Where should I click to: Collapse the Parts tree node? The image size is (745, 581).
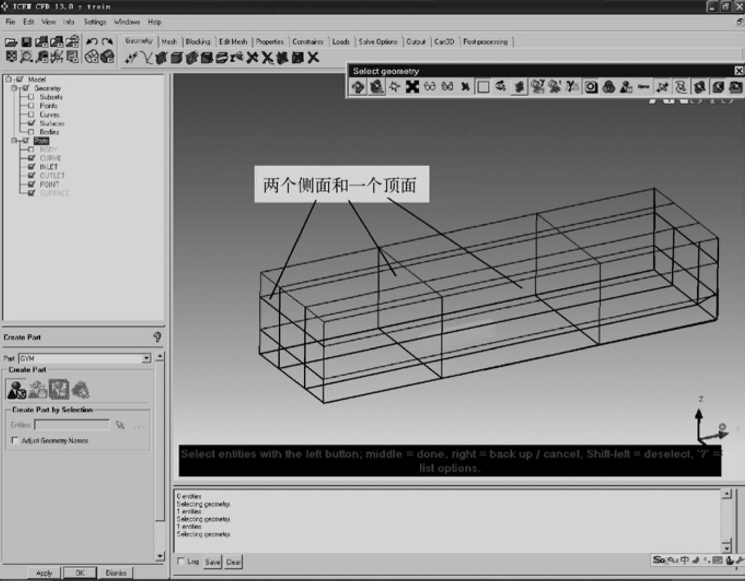tap(14, 141)
